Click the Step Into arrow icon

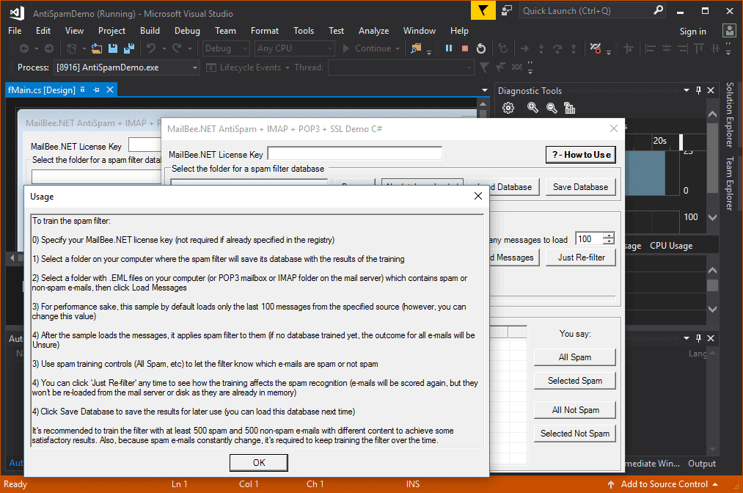(x=541, y=48)
